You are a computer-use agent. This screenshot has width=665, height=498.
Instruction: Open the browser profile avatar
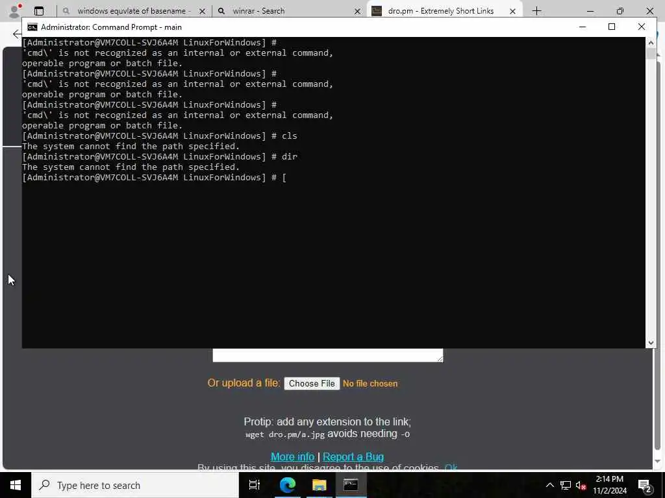[x=14, y=11]
